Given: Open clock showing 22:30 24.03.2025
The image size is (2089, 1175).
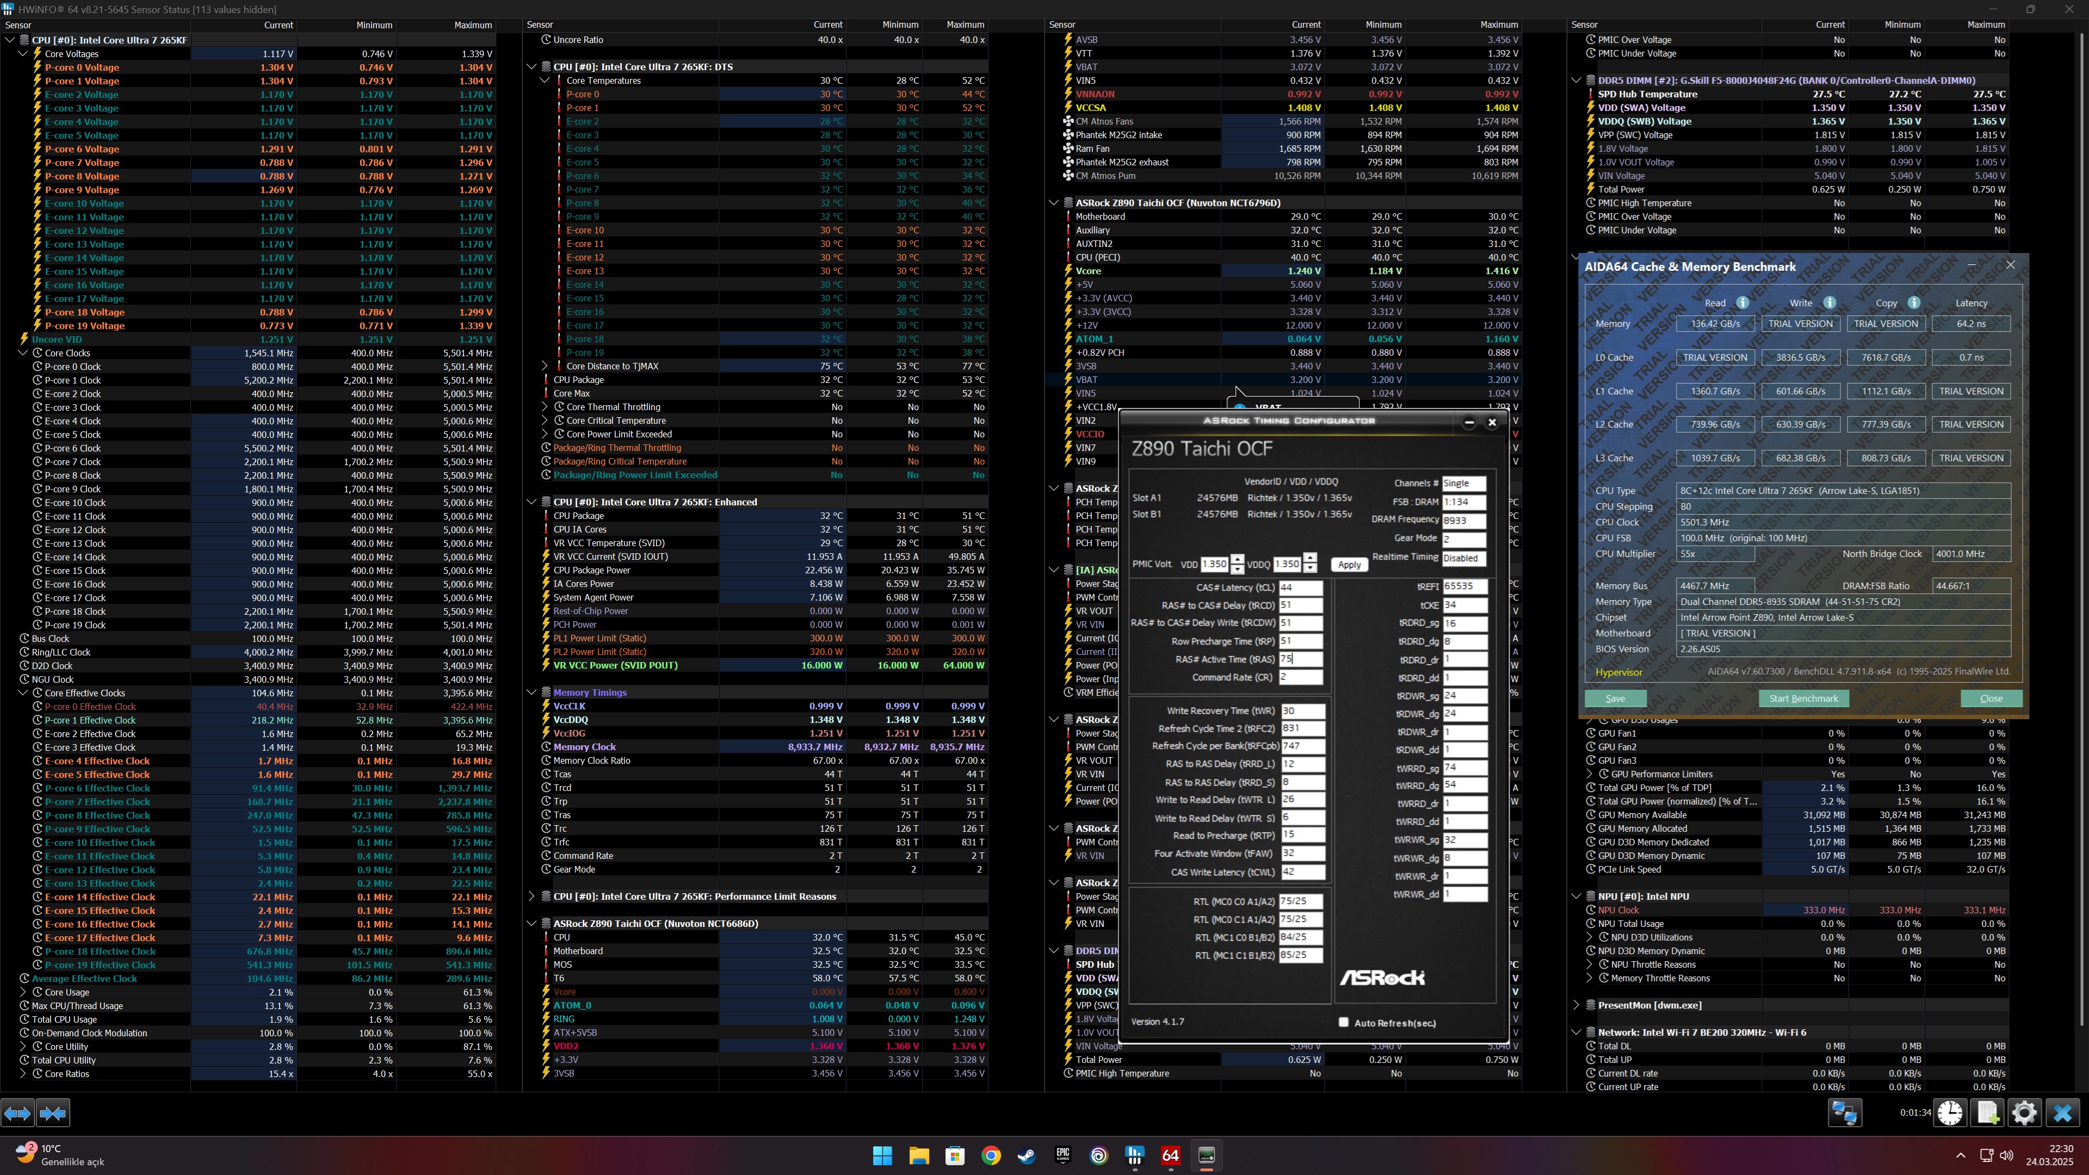Looking at the screenshot, I should [x=2050, y=1155].
